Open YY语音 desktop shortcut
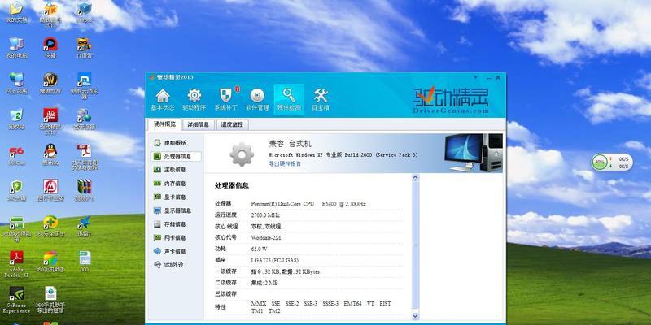The image size is (651, 325). [x=85, y=47]
